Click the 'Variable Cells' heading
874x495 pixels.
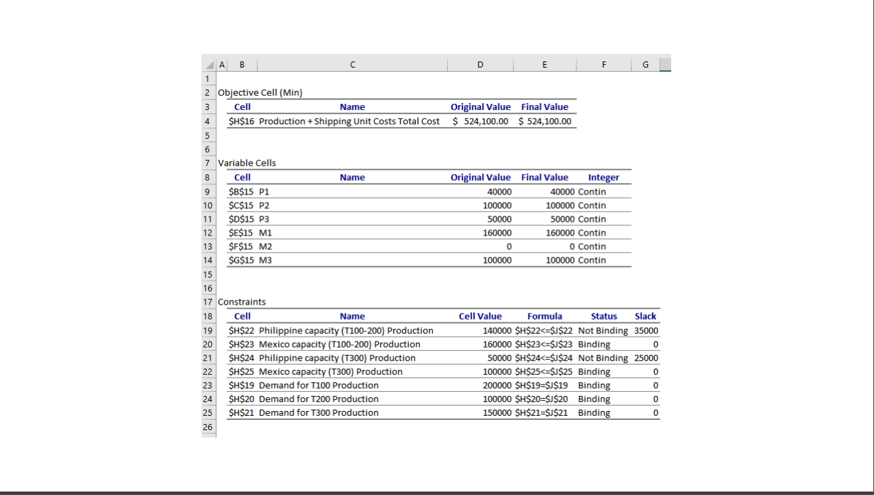click(x=247, y=162)
